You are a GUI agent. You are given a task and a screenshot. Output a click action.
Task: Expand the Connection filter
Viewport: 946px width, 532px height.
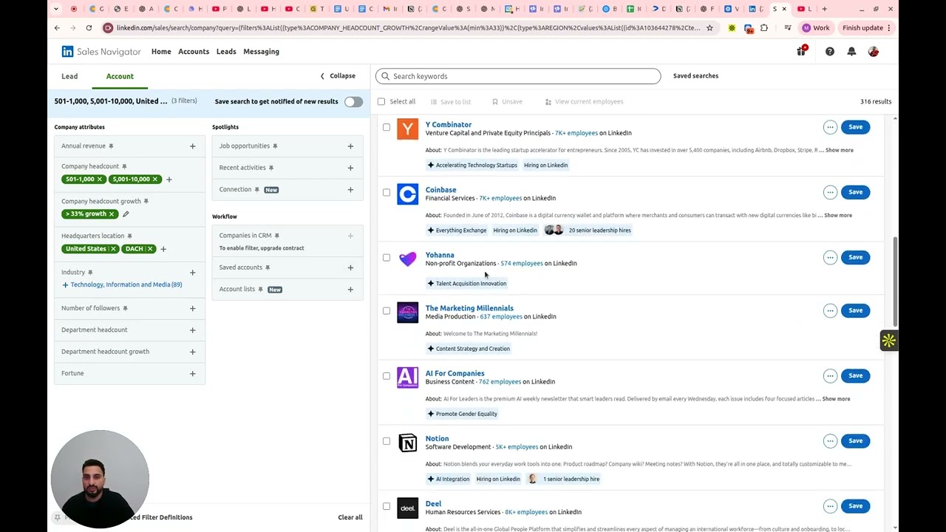tap(350, 190)
